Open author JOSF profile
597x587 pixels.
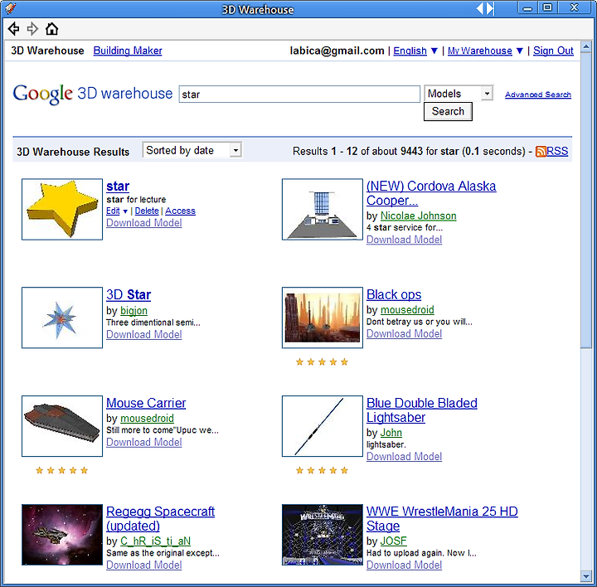pyautogui.click(x=394, y=541)
